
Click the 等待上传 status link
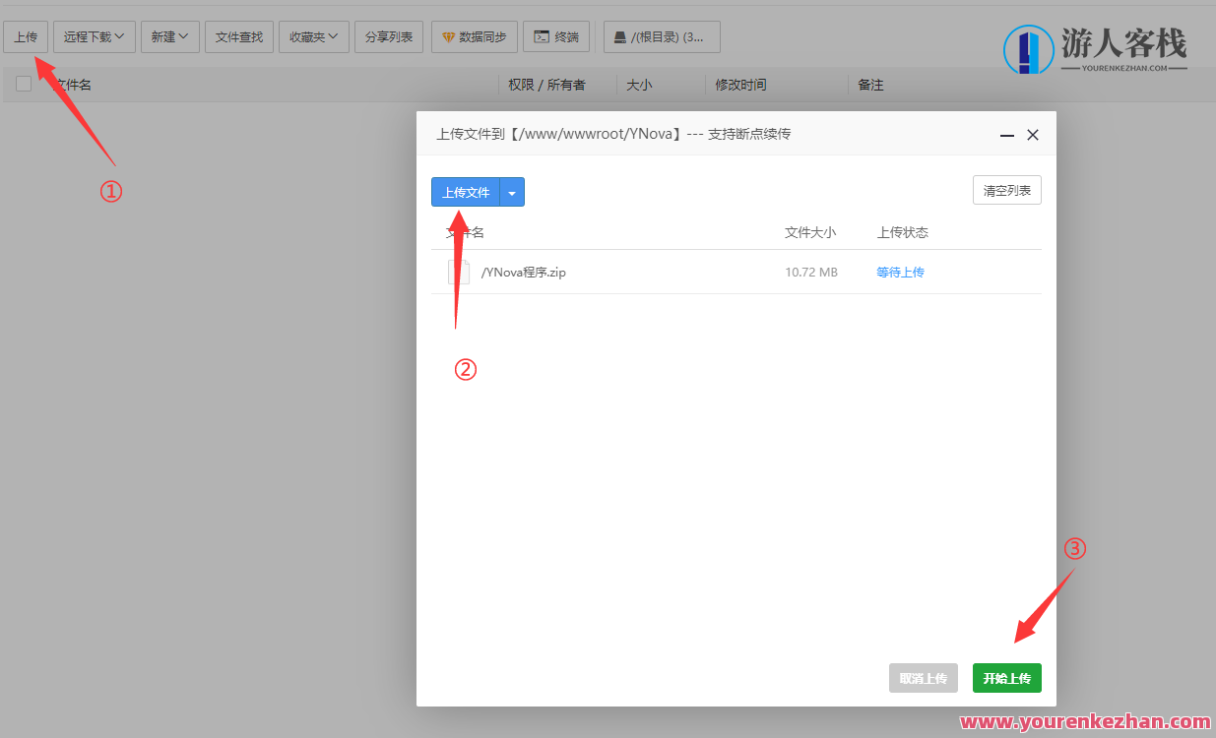(x=900, y=272)
